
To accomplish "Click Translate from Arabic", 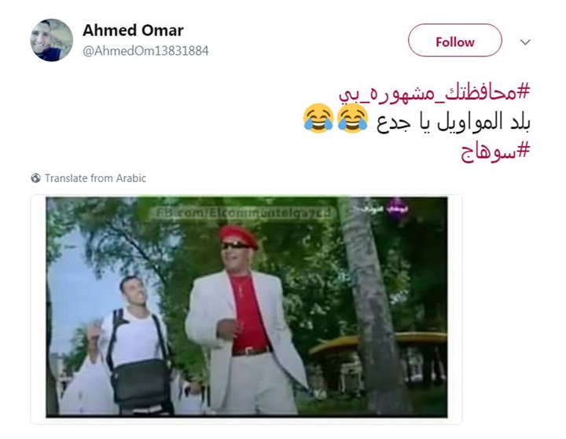I will point(95,178).
